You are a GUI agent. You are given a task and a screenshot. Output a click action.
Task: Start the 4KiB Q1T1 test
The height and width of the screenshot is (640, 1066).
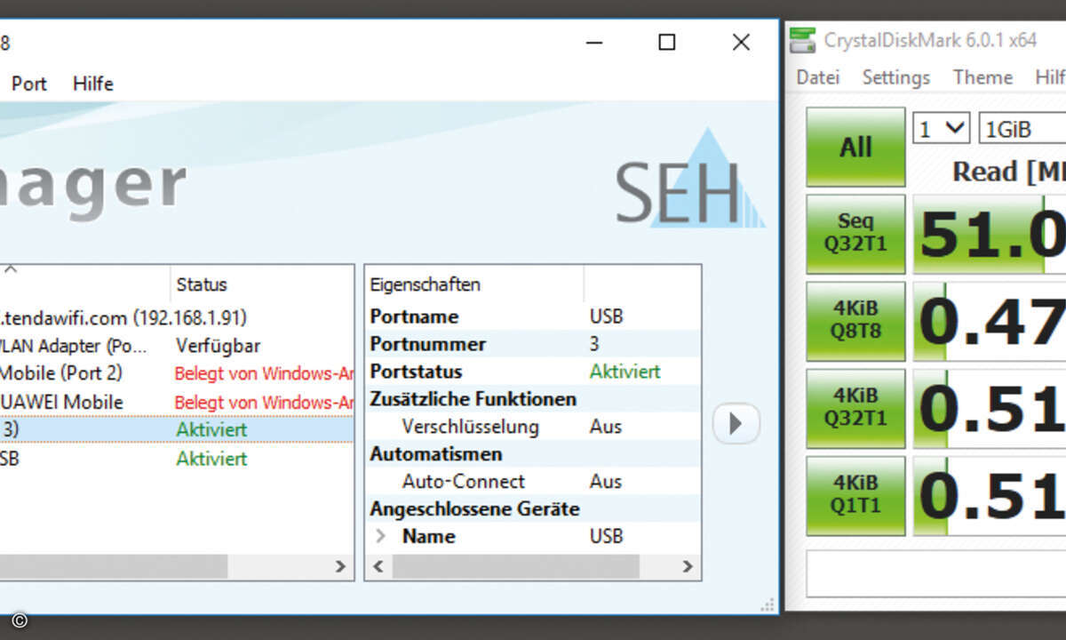tap(855, 495)
